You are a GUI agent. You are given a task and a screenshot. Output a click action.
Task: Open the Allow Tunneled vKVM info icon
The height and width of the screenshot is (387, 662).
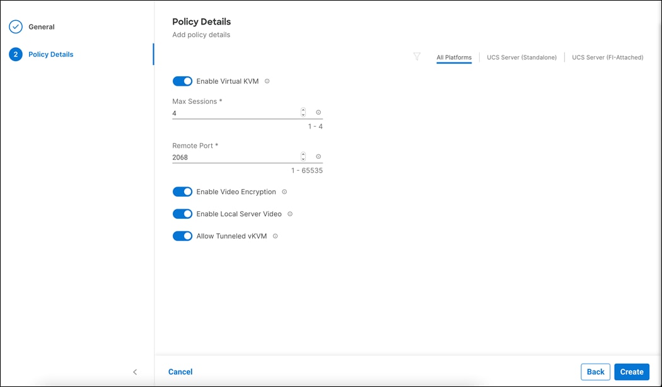point(275,236)
